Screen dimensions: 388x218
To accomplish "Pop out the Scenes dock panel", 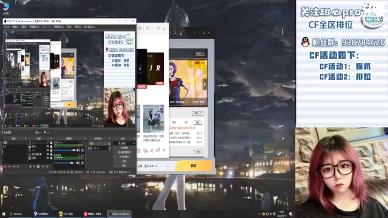I will tap(25, 139).
